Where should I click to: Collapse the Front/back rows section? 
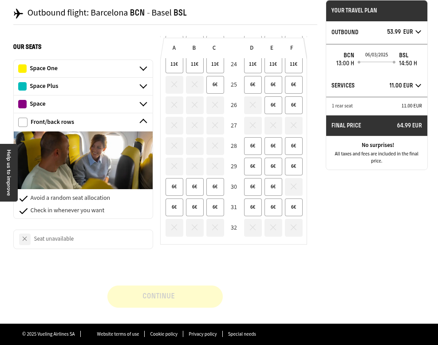click(x=83, y=122)
